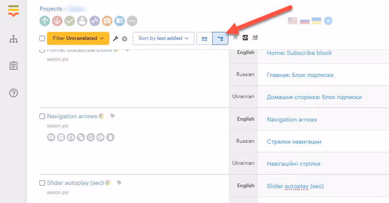Open the Slider autoplay (sec) key name
Screen dimensions: 389x203
(x=75, y=183)
